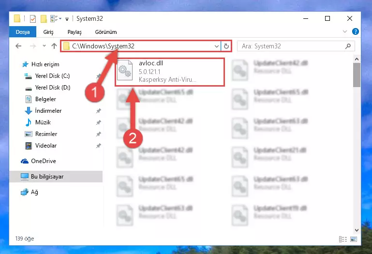
Task: Click the pin icon next to Müzik
Action: (99, 122)
